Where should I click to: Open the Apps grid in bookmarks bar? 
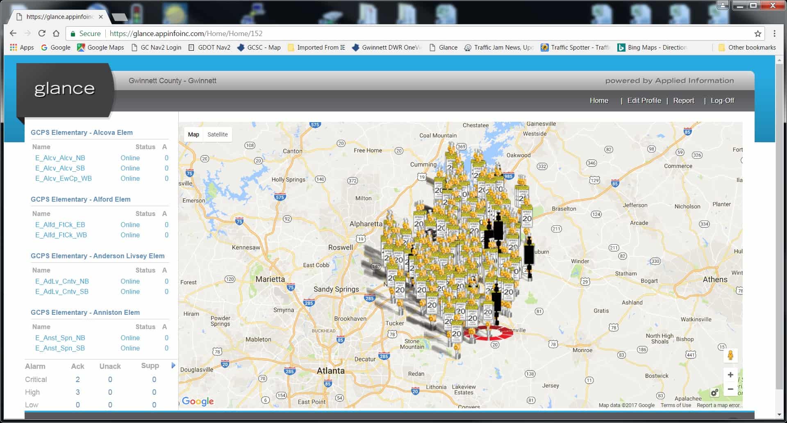pyautogui.click(x=22, y=48)
